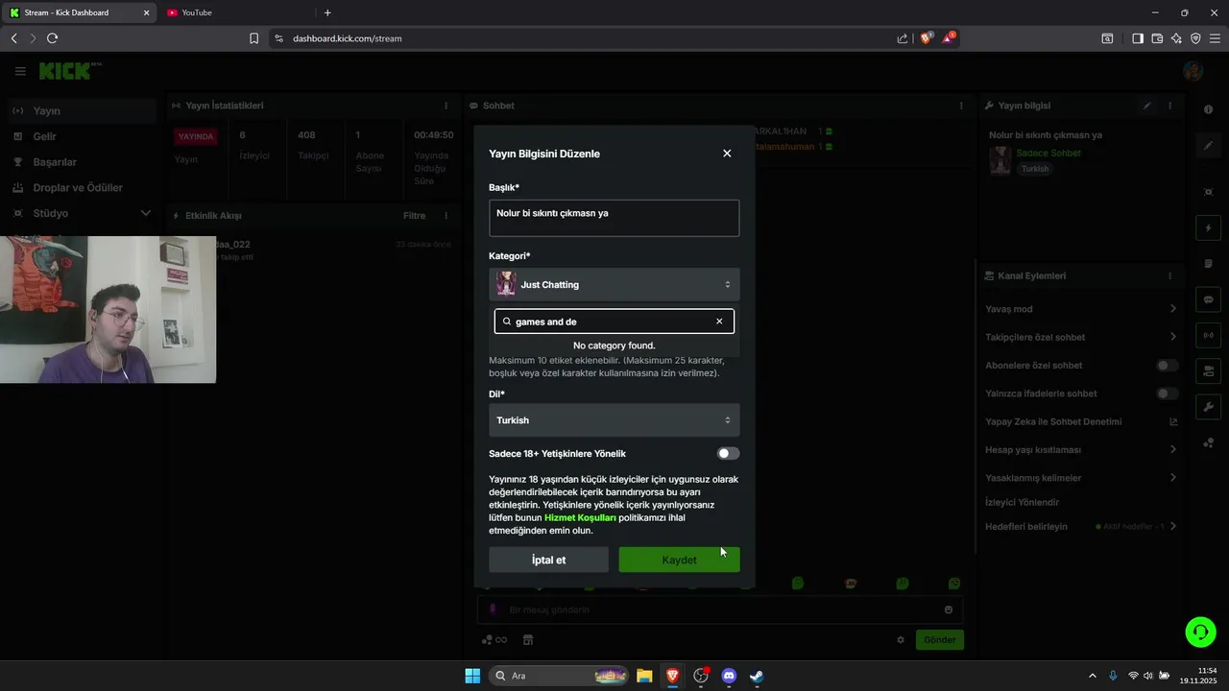Click the broadcast signal right rail icon

pos(1209,335)
